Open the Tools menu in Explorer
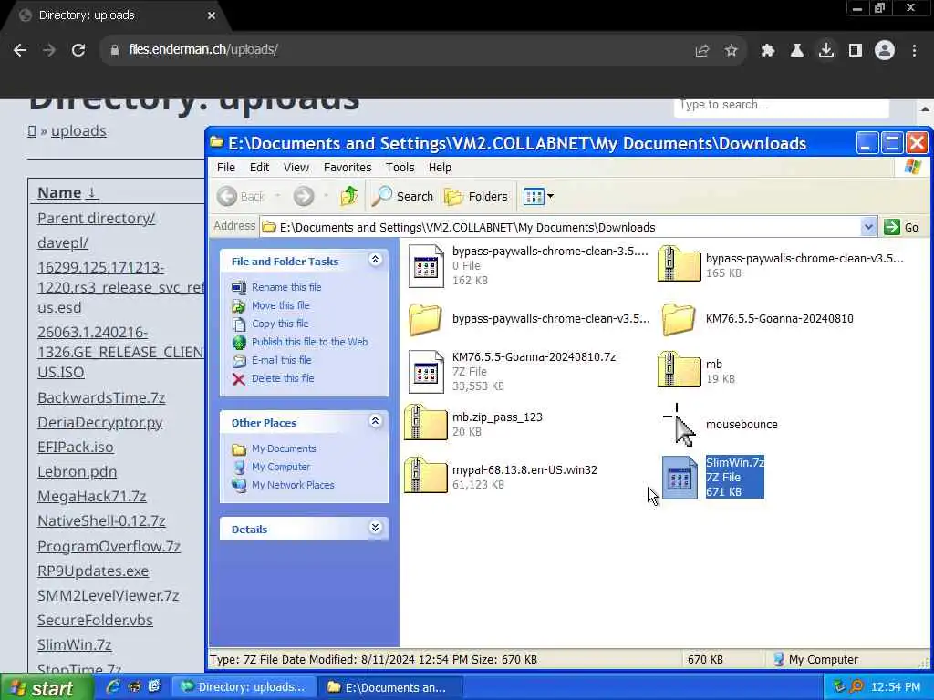Screen dimensions: 934x700 [x=400, y=168]
